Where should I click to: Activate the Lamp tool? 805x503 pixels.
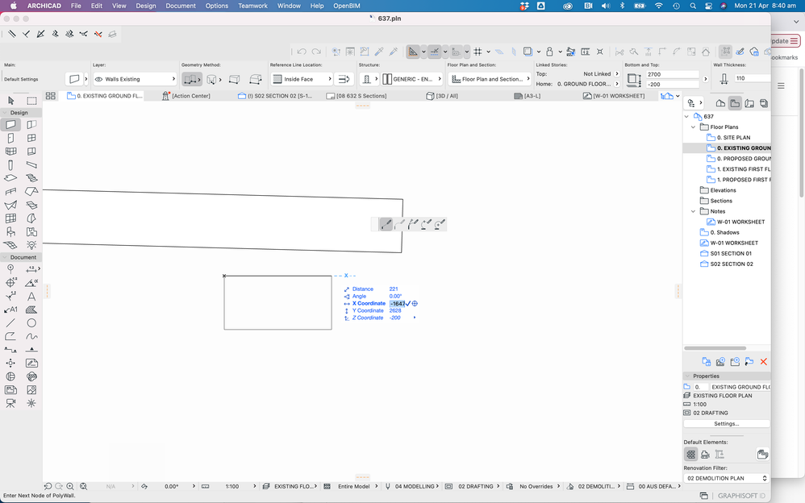pos(31,245)
